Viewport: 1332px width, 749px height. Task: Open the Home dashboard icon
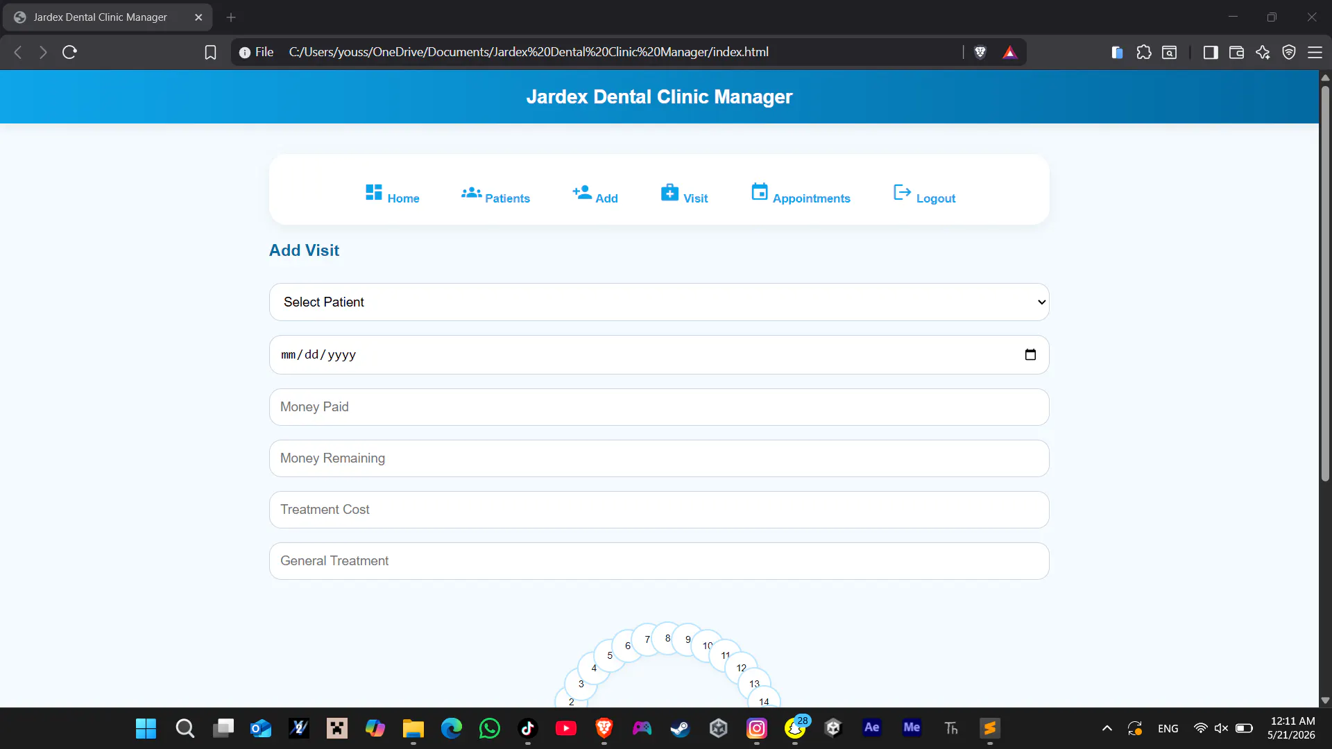(374, 192)
